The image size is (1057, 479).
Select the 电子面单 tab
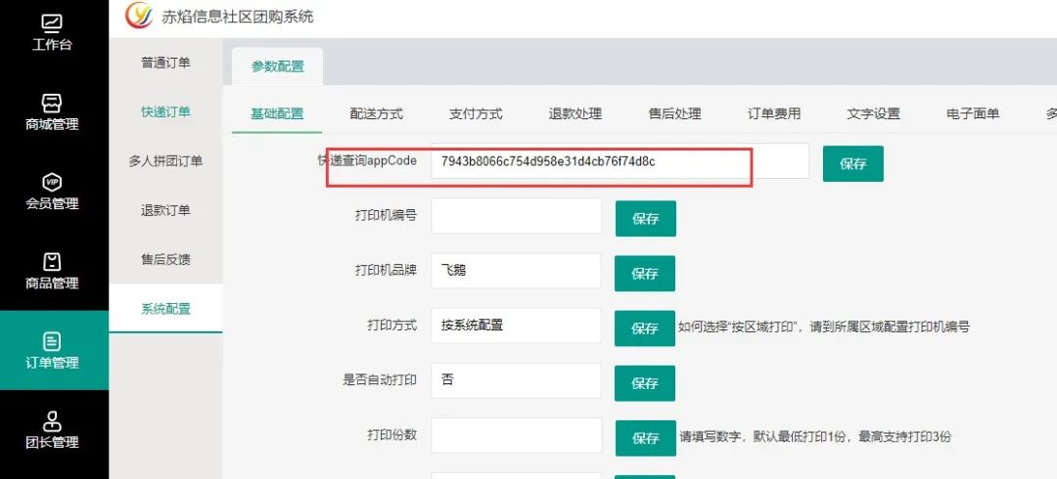tap(973, 113)
